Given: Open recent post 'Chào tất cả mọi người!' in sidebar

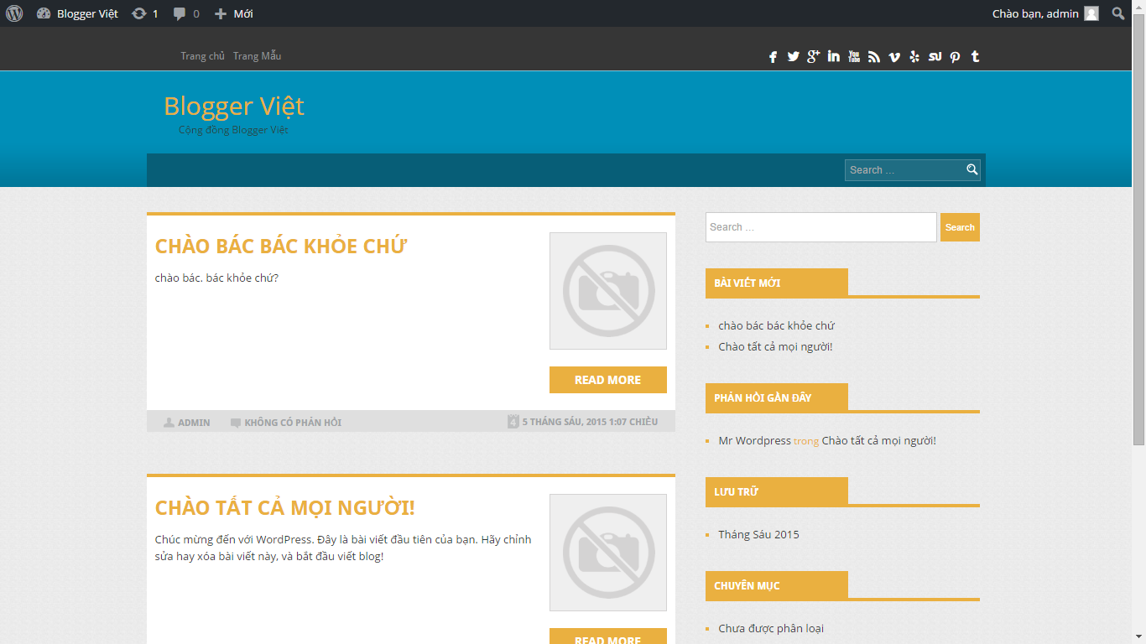Looking at the screenshot, I should coord(776,346).
